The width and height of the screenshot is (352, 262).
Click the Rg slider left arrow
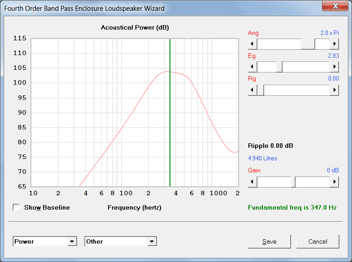[x=252, y=90]
